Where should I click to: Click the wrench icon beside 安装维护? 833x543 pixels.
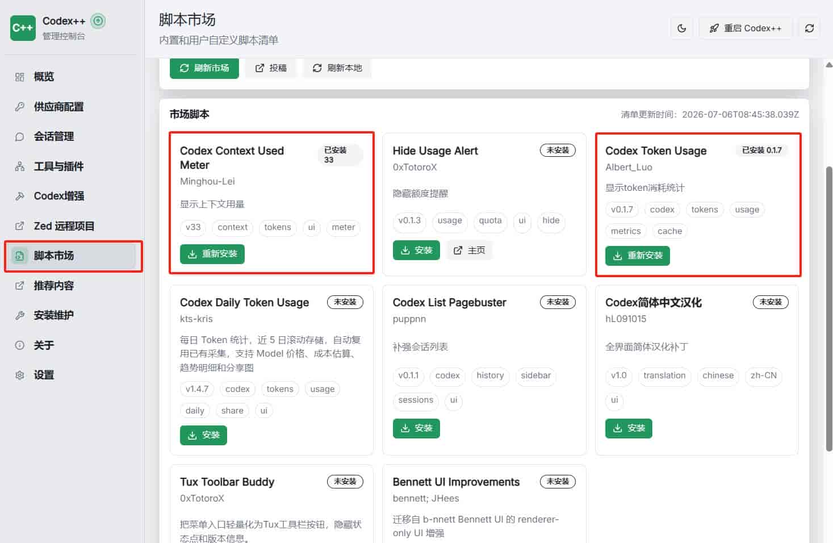tap(20, 315)
